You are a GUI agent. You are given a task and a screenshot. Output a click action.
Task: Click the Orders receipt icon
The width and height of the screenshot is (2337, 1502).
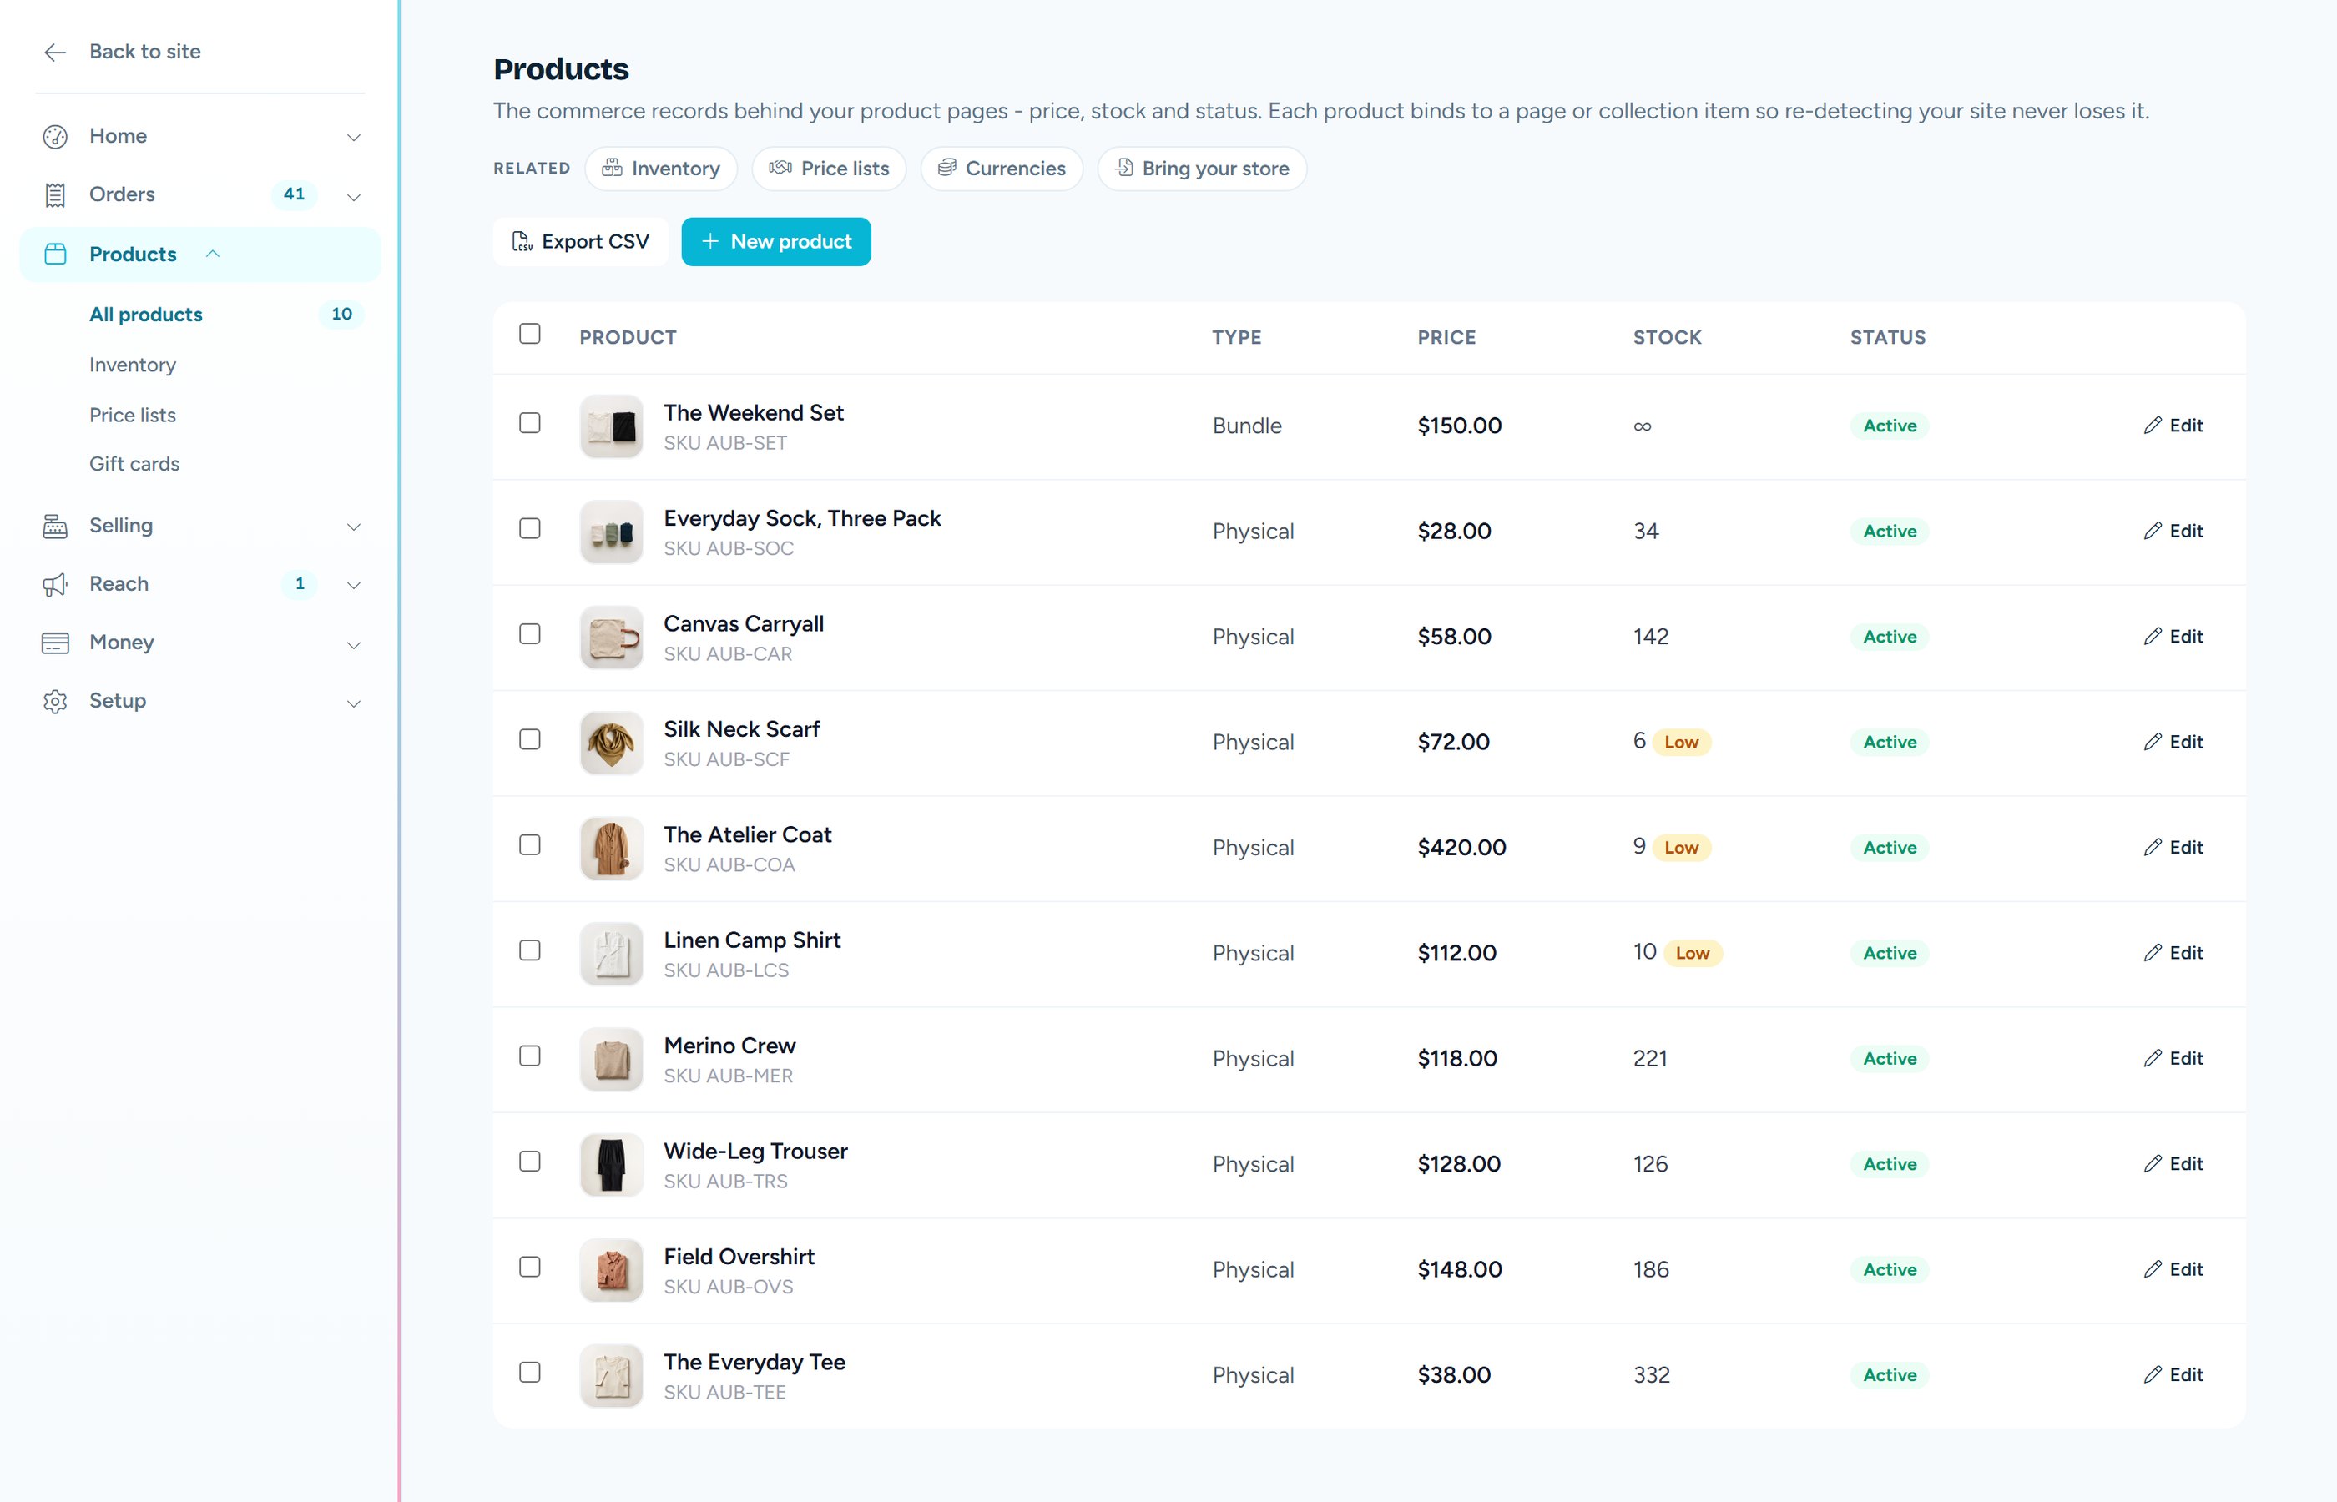56,195
